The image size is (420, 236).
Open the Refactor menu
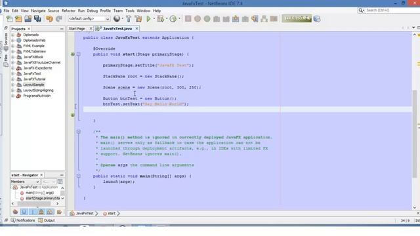pos(68,10)
